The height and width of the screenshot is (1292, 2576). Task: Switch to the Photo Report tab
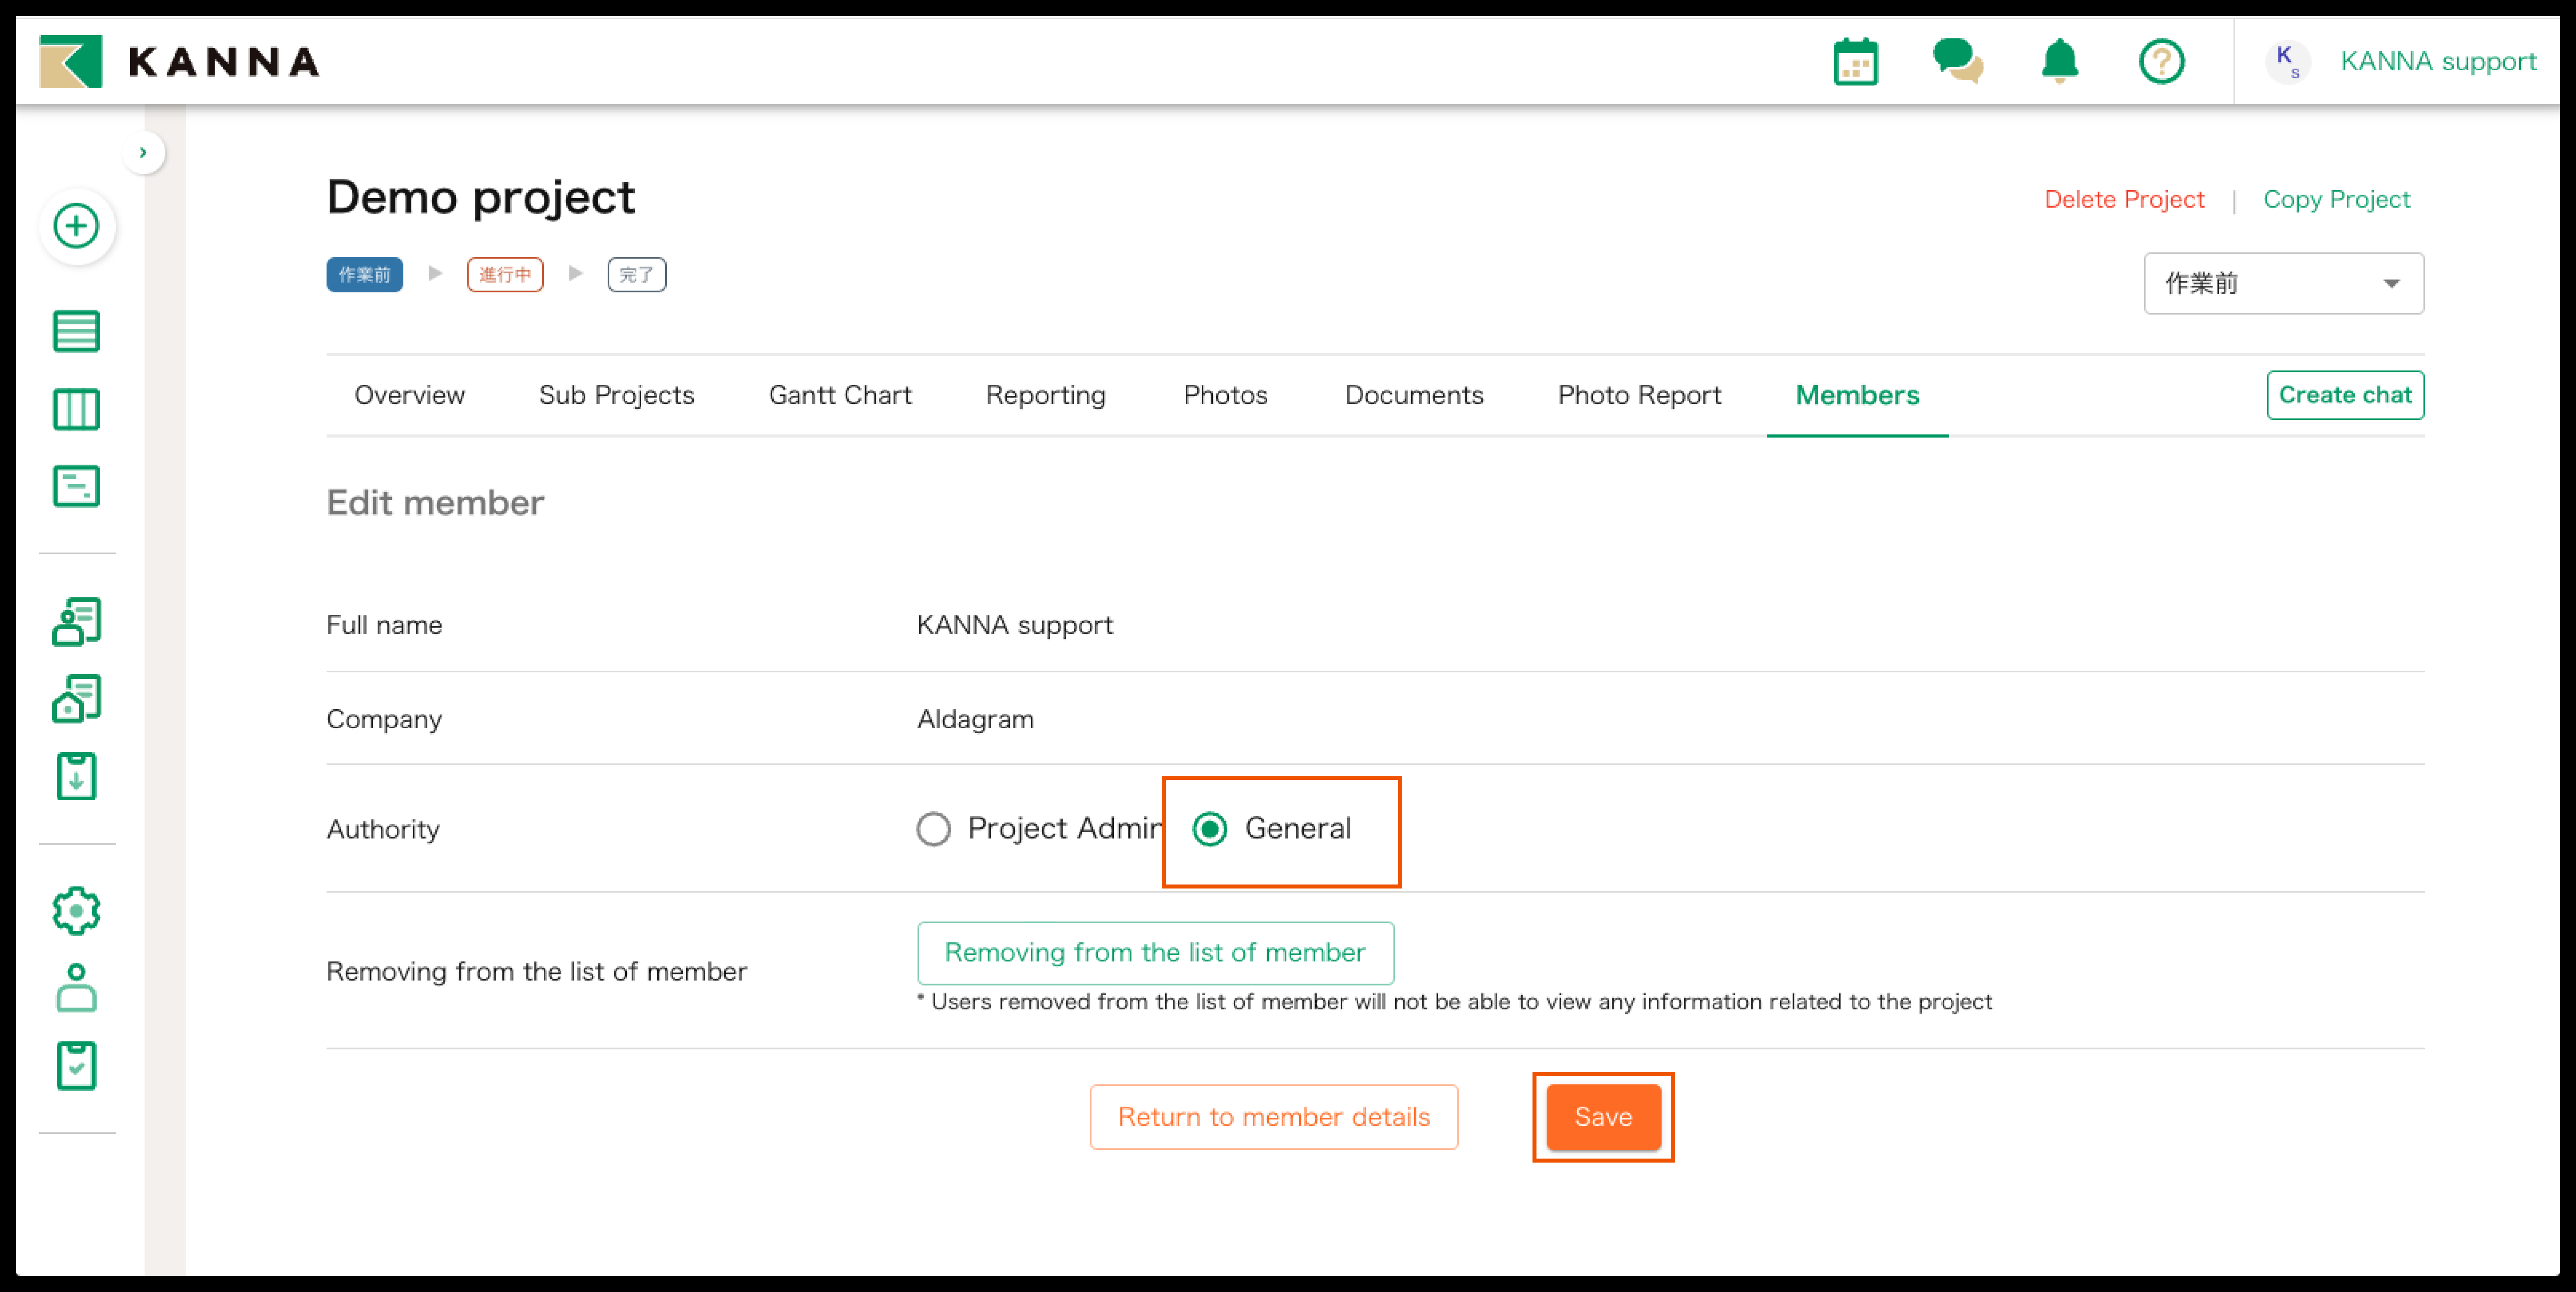[x=1639, y=395]
